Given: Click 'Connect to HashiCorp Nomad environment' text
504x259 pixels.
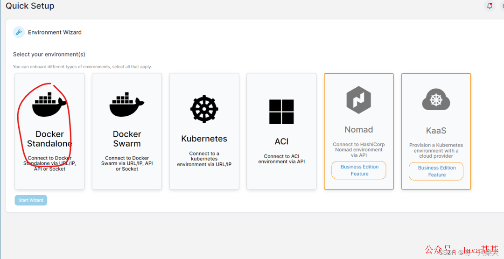Looking at the screenshot, I should tap(359, 150).
